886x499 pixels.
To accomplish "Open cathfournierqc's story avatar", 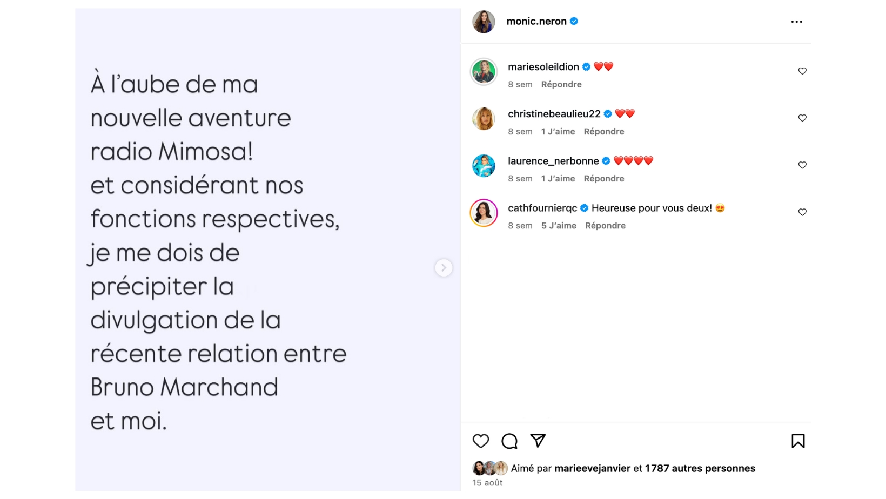I will [484, 213].
